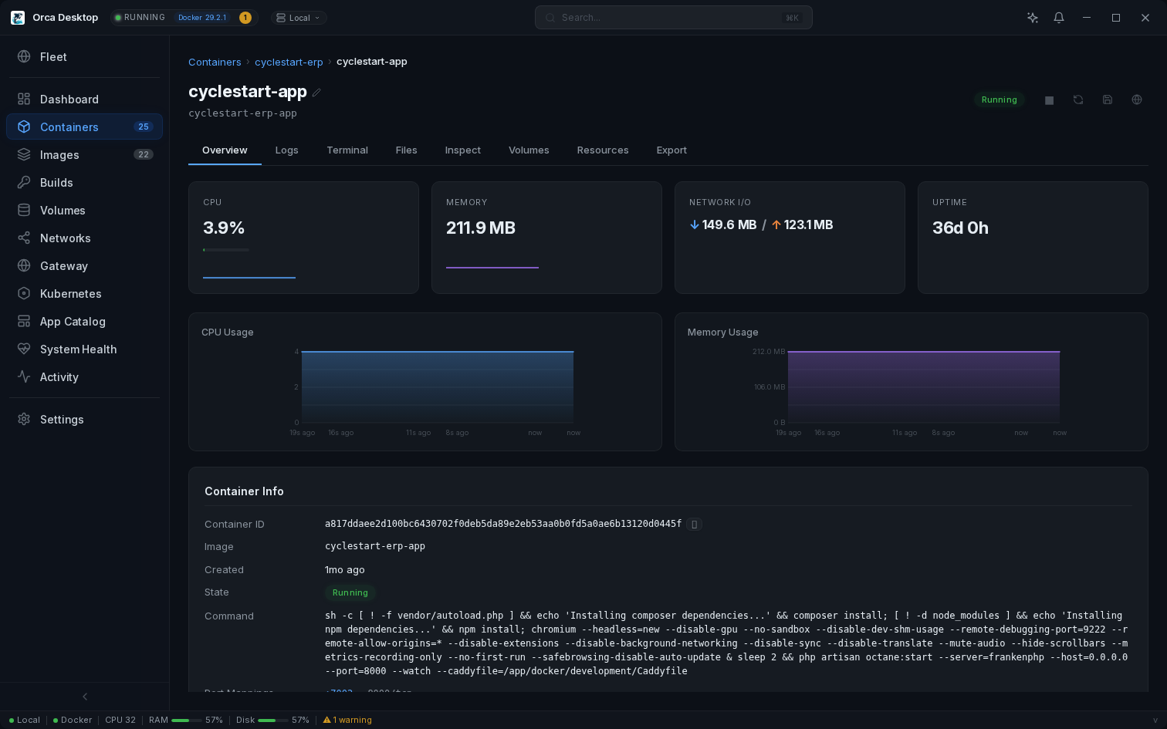Image resolution: width=1167 pixels, height=729 pixels.
Task: Open Activity page
Action: pos(84,377)
